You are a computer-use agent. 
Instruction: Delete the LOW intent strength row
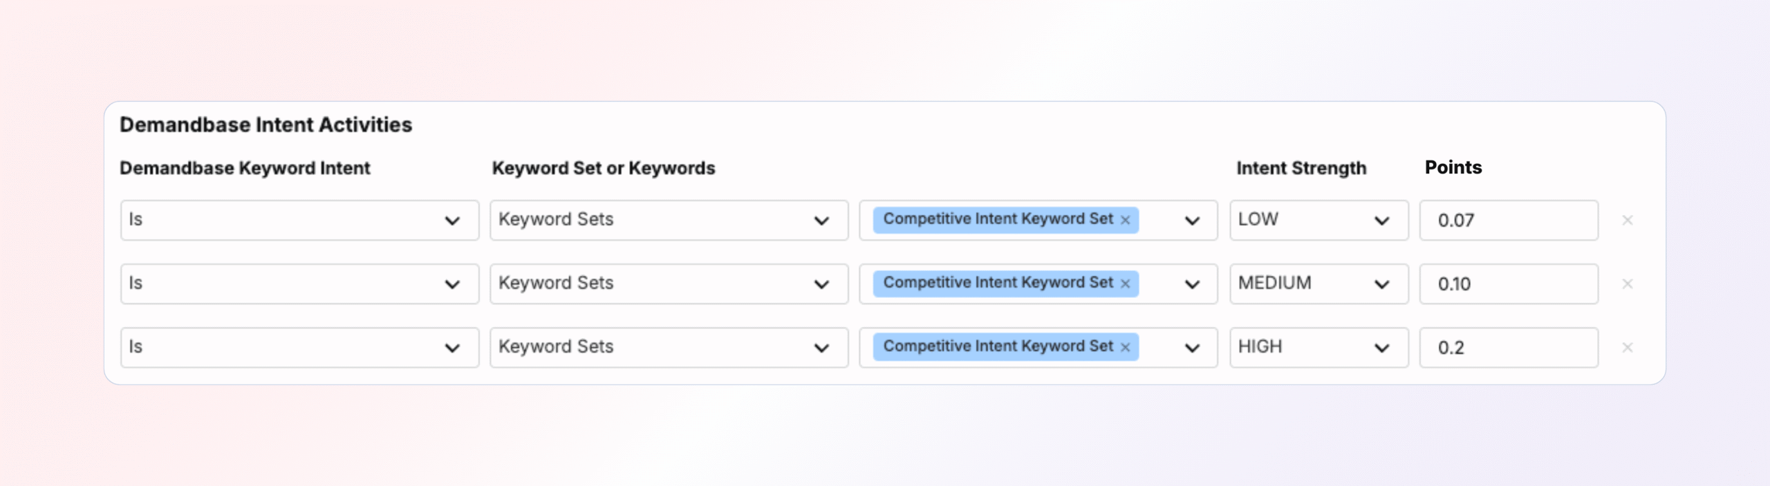click(1628, 221)
